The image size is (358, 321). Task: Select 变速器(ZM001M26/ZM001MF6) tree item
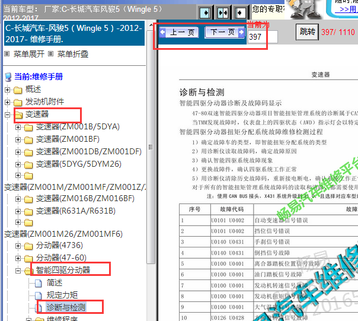(63, 234)
